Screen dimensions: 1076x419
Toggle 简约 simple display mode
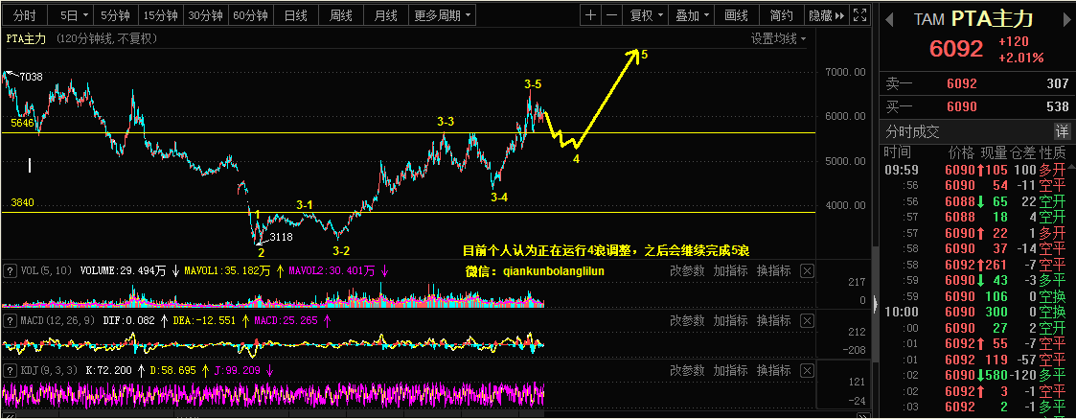pyautogui.click(x=782, y=15)
